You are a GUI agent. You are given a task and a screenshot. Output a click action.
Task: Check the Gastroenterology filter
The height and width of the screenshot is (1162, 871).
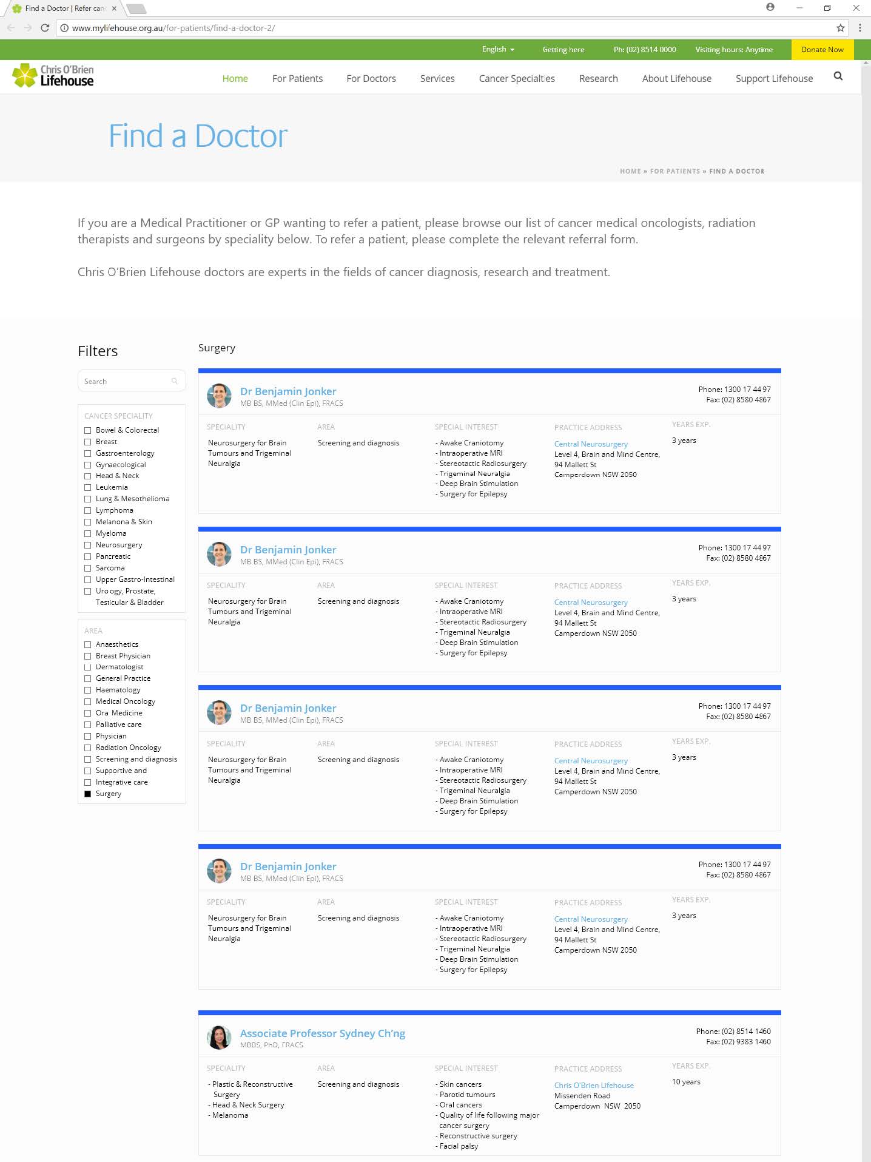87,453
